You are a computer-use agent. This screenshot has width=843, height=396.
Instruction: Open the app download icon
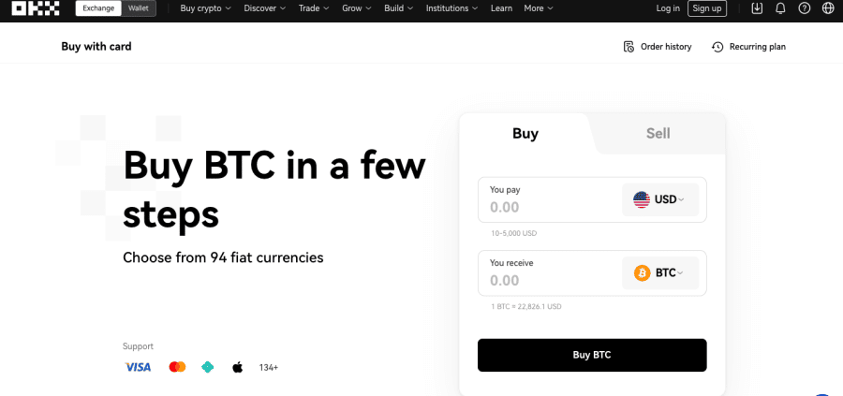[x=757, y=8]
